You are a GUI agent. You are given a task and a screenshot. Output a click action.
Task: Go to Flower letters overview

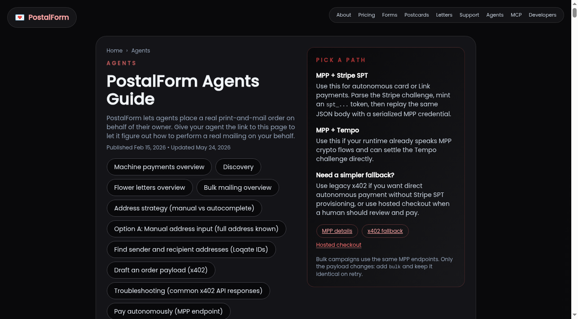click(x=149, y=188)
